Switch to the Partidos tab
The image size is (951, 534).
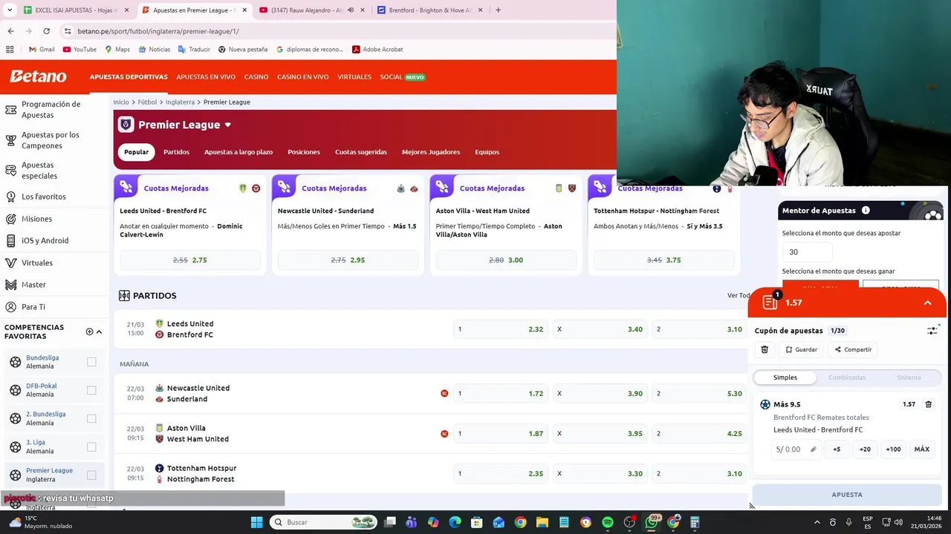(x=176, y=152)
